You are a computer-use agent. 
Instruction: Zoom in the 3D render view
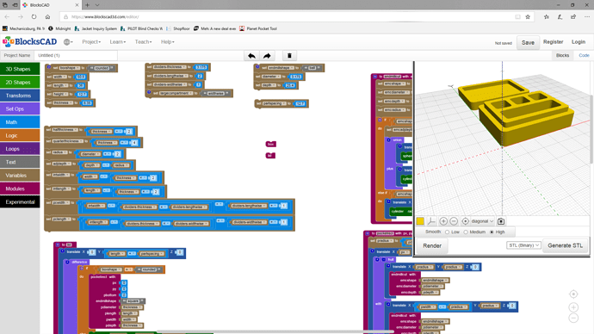click(x=443, y=221)
